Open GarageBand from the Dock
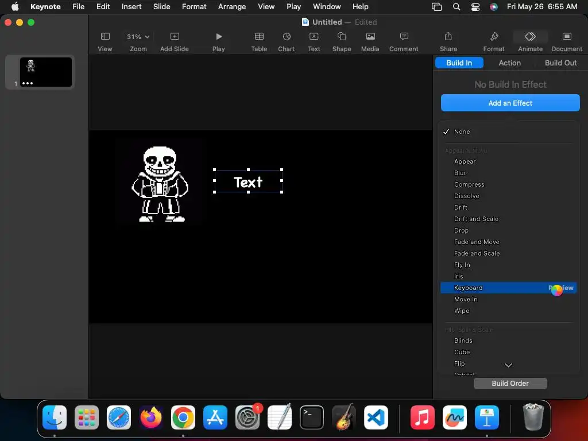588x441 pixels. click(344, 417)
